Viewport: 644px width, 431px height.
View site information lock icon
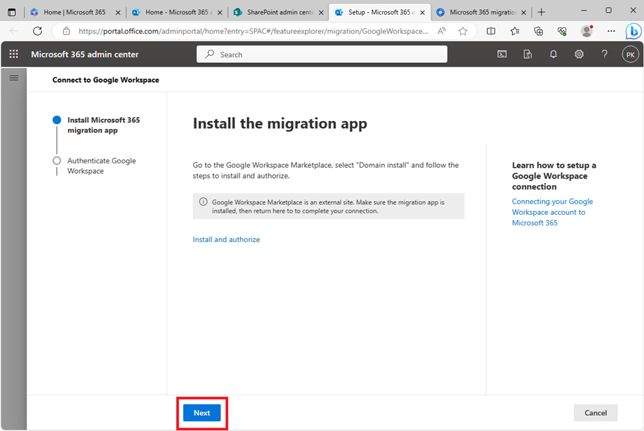pyautogui.click(x=66, y=31)
